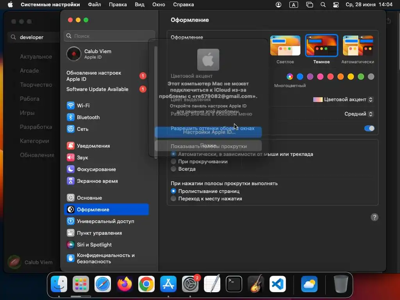
Task: Launch GarageBand from the Dock
Action: coord(256,284)
